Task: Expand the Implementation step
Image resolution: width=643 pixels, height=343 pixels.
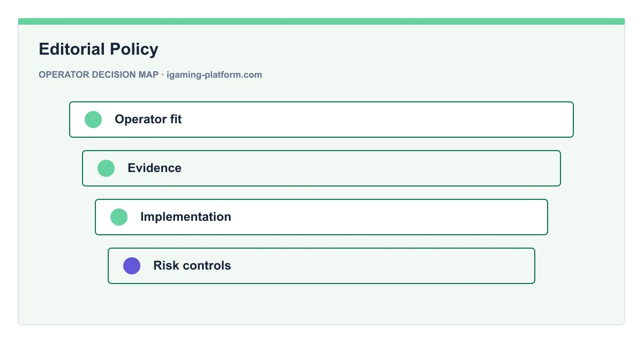Action: [322, 217]
